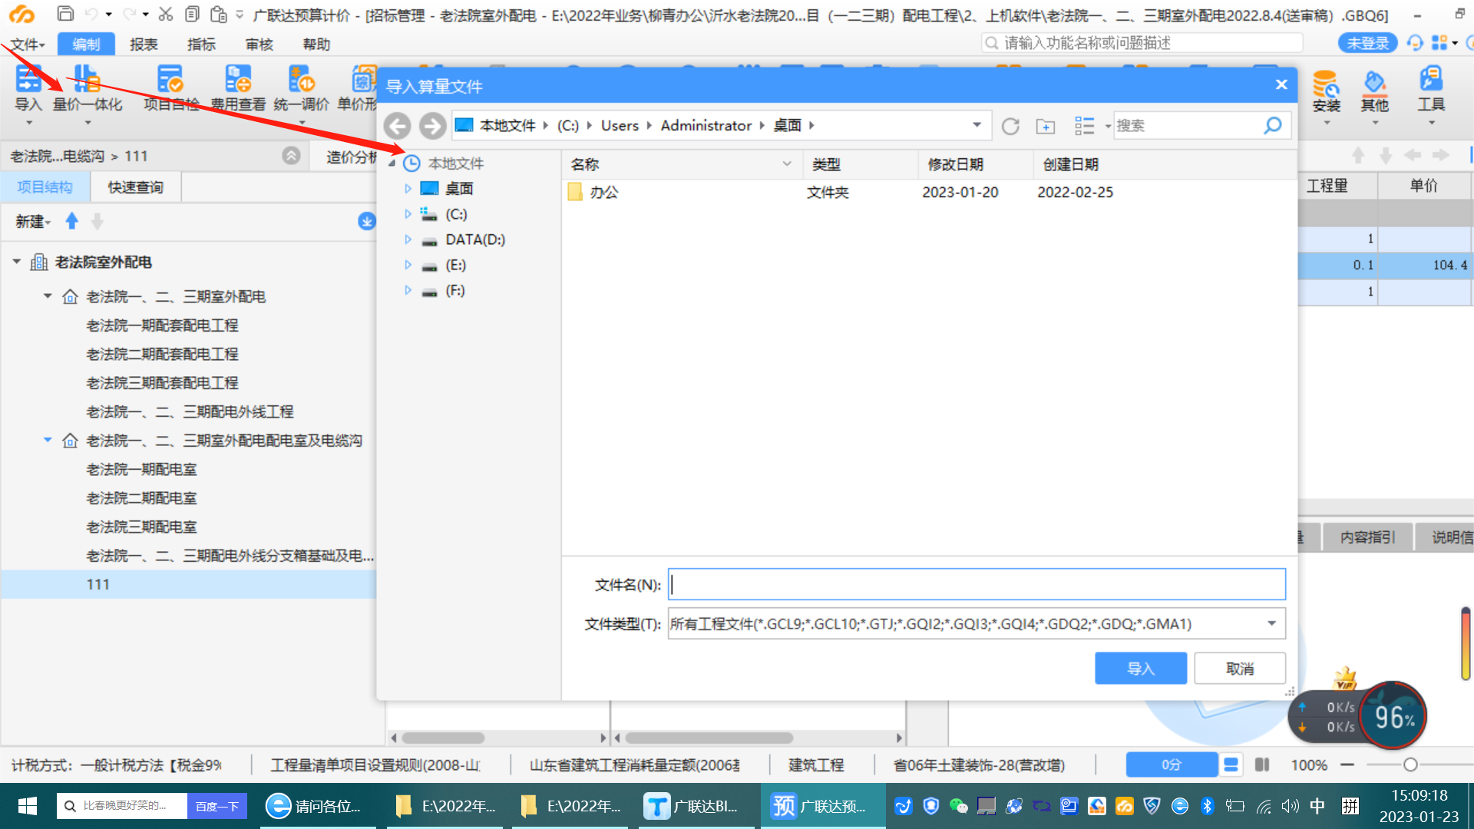Select the 办公 folder in file list
Image resolution: width=1474 pixels, height=829 pixels.
coord(603,192)
